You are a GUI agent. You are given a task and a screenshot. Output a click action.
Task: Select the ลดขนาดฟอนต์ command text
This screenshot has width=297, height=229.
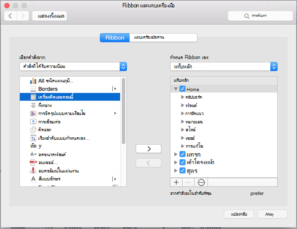point(52,155)
